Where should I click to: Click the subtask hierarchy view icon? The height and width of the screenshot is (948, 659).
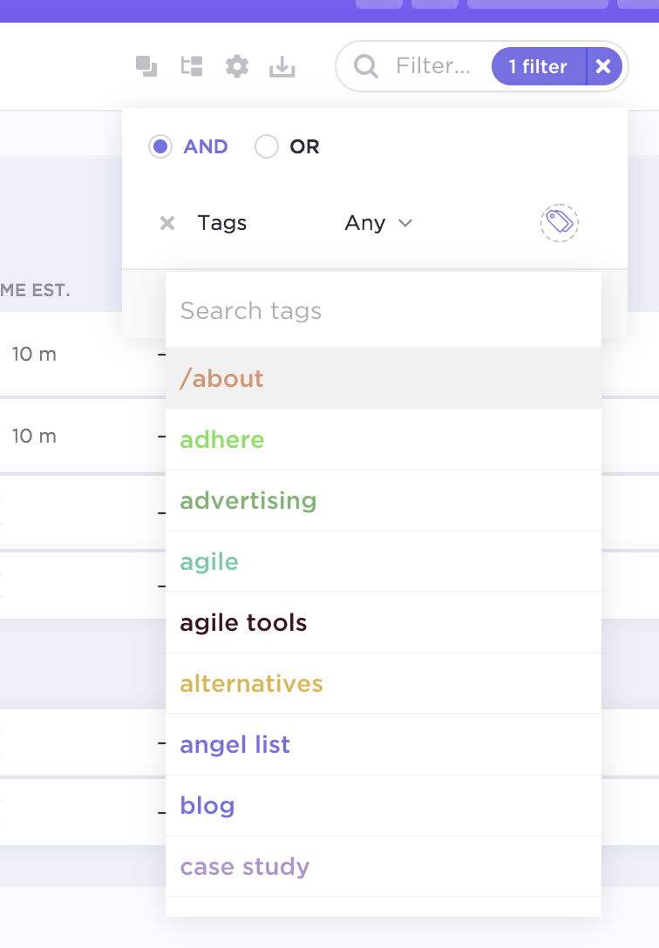click(x=192, y=66)
